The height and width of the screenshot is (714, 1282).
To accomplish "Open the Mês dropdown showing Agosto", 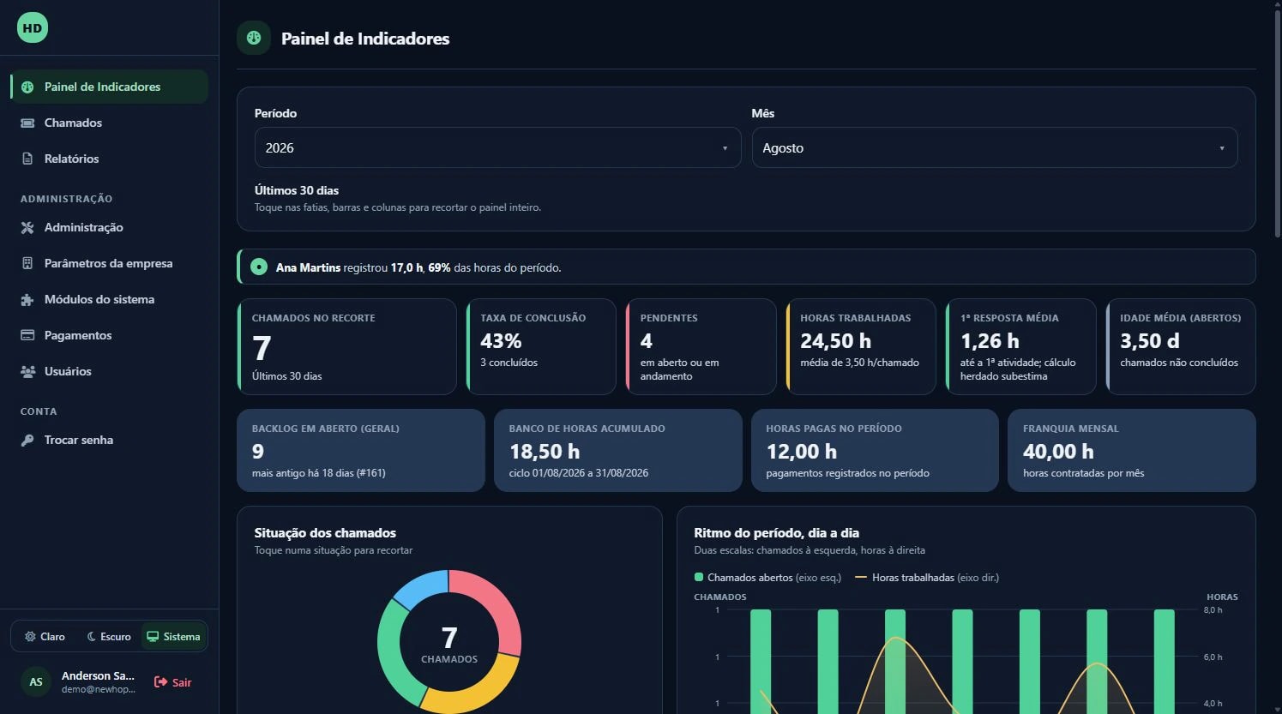I will pos(995,147).
